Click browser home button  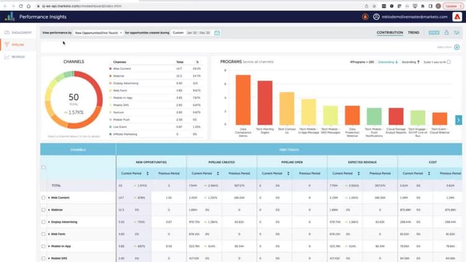coord(29,6)
